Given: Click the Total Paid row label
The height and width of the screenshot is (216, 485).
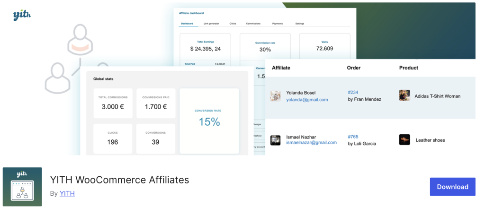Looking at the screenshot, I should [x=189, y=64].
